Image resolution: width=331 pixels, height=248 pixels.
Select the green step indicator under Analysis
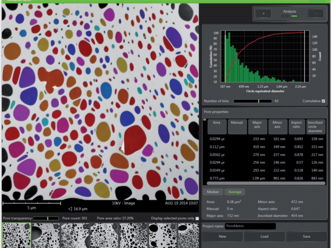point(294,16)
